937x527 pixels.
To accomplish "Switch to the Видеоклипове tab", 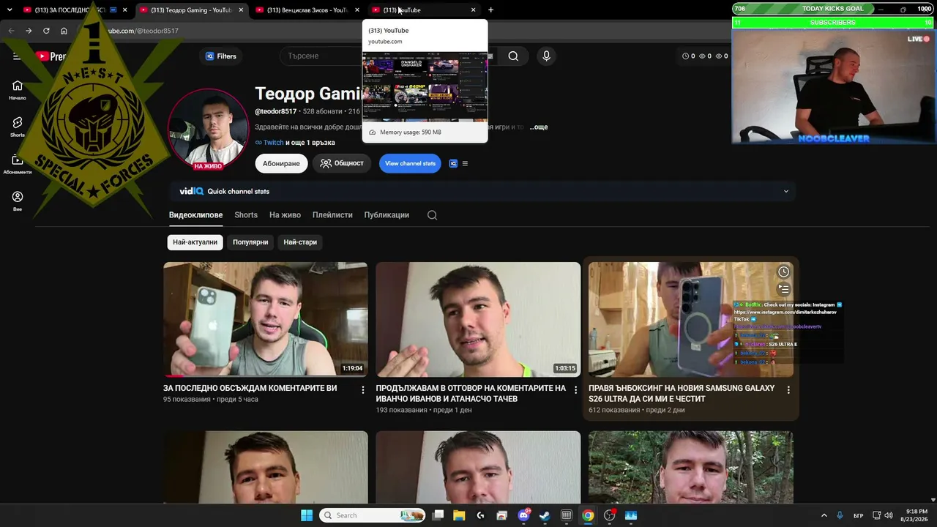I will pos(195,215).
